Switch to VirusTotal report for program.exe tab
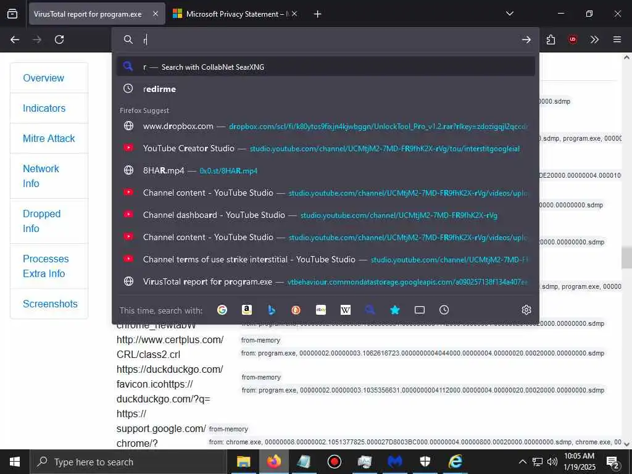Image resolution: width=632 pixels, height=474 pixels. [88, 14]
